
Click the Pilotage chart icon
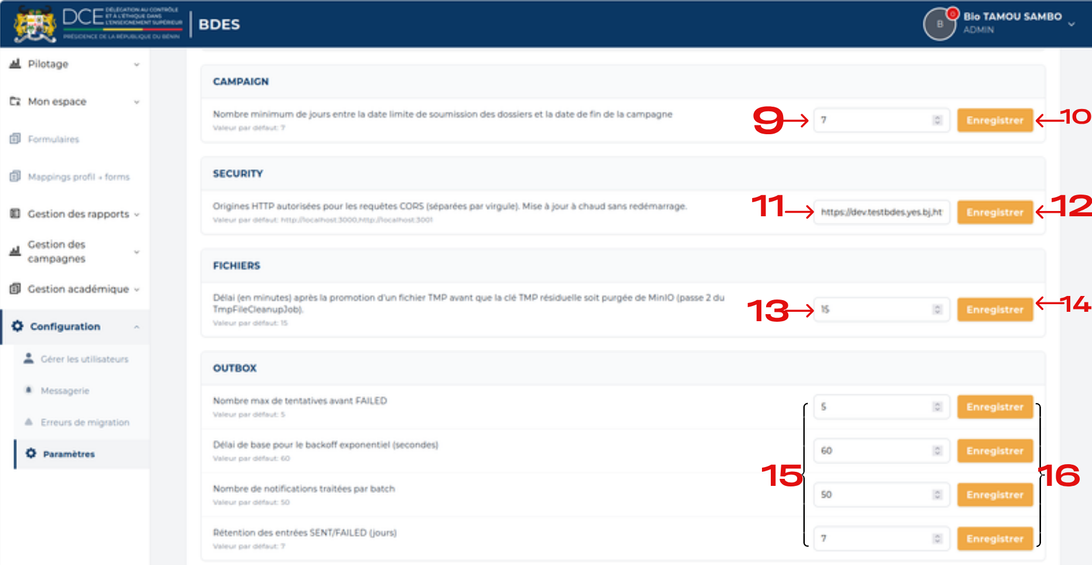[15, 63]
